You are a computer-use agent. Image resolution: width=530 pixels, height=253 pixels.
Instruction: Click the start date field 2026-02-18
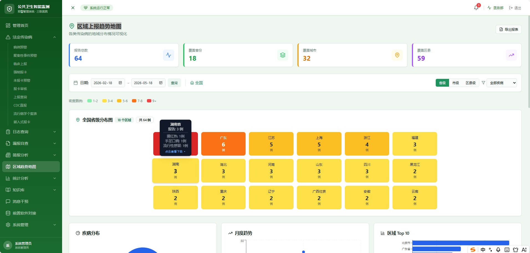(108, 83)
